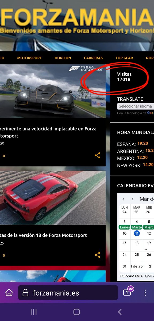This screenshot has width=154, height=321.
Task: Select calendar day 1 de abr
Action: (x=137, y=266)
